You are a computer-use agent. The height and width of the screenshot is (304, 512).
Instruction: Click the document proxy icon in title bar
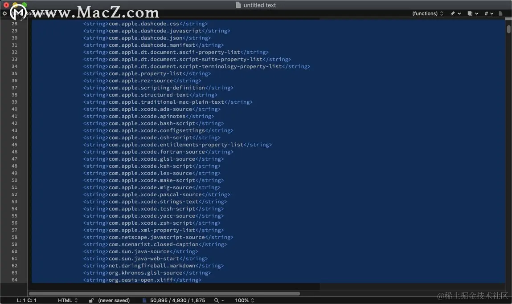coord(238,5)
